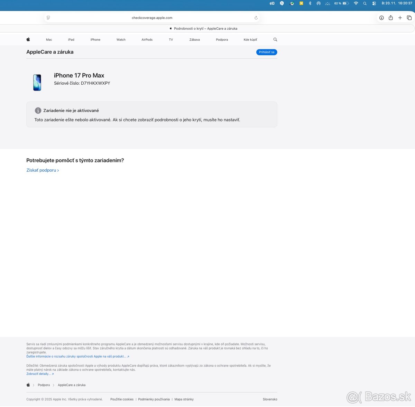The height and width of the screenshot is (407, 415).
Task: Open the iPhone navigation menu
Action: (x=95, y=40)
